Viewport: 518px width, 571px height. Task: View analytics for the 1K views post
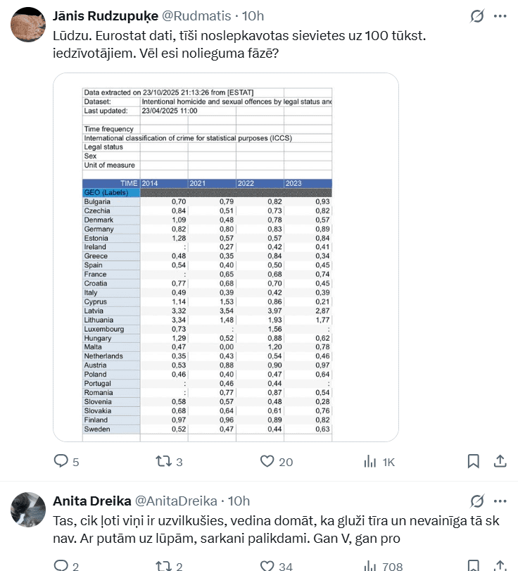pos(370,461)
